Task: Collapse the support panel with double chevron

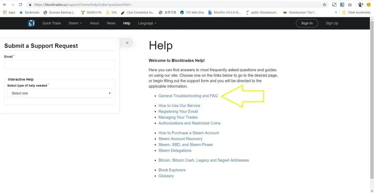Action: click(127, 43)
